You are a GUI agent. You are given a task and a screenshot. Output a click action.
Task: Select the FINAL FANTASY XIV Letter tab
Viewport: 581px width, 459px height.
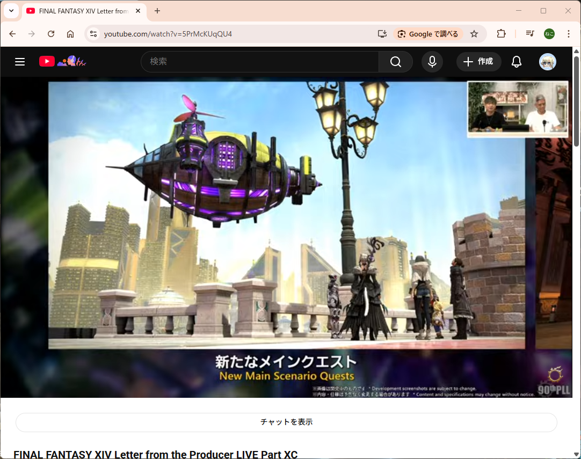[81, 11]
